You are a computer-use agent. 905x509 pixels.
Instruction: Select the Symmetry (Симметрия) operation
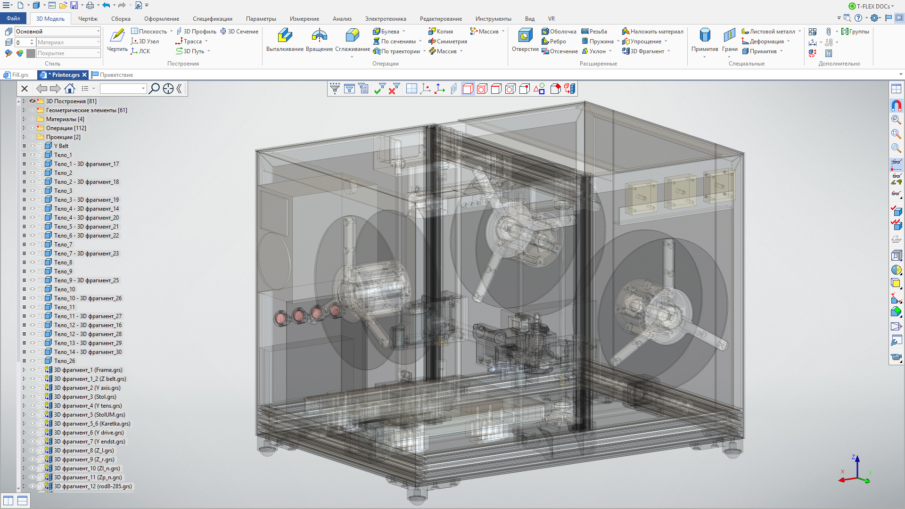(448, 41)
